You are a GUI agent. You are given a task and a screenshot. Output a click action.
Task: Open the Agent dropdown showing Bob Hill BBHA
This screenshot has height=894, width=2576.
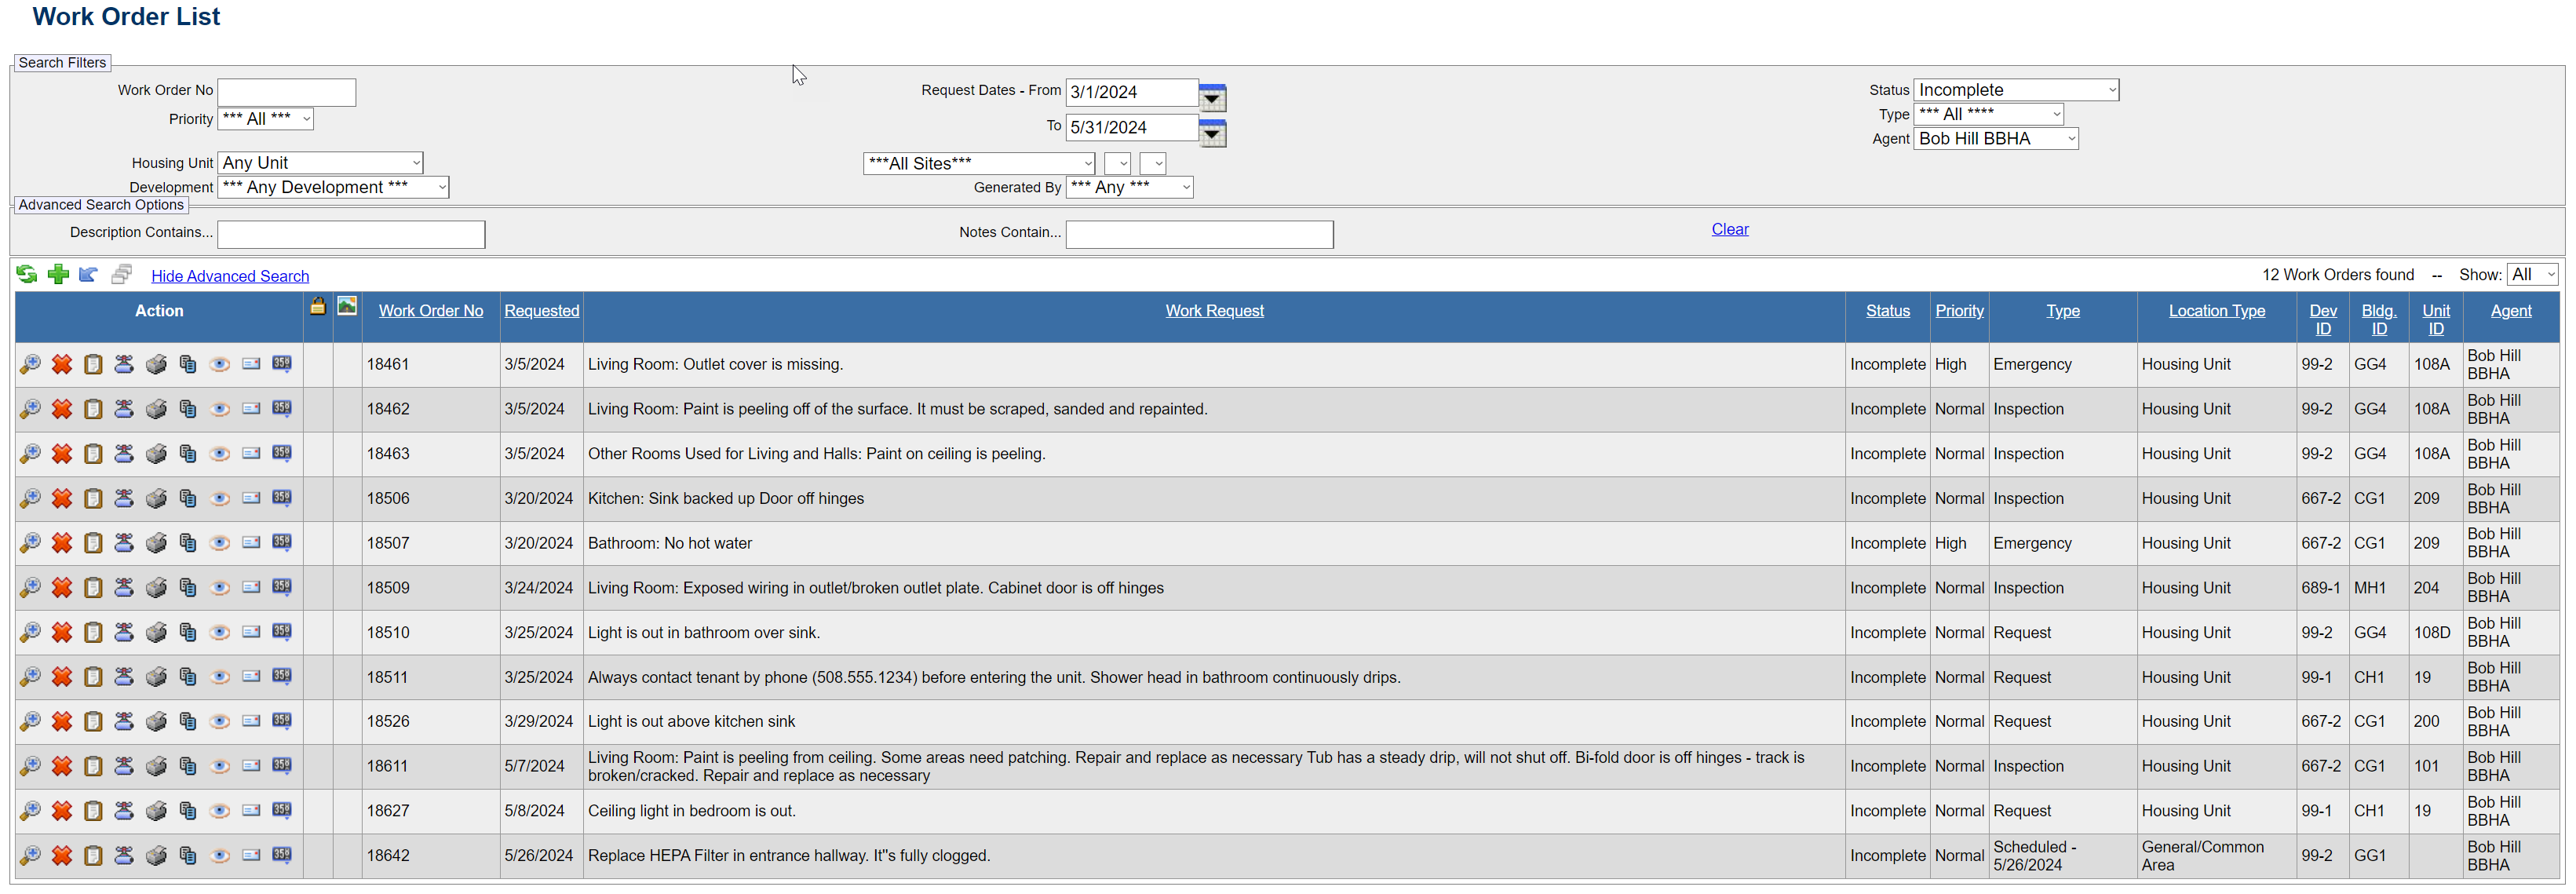[1995, 139]
